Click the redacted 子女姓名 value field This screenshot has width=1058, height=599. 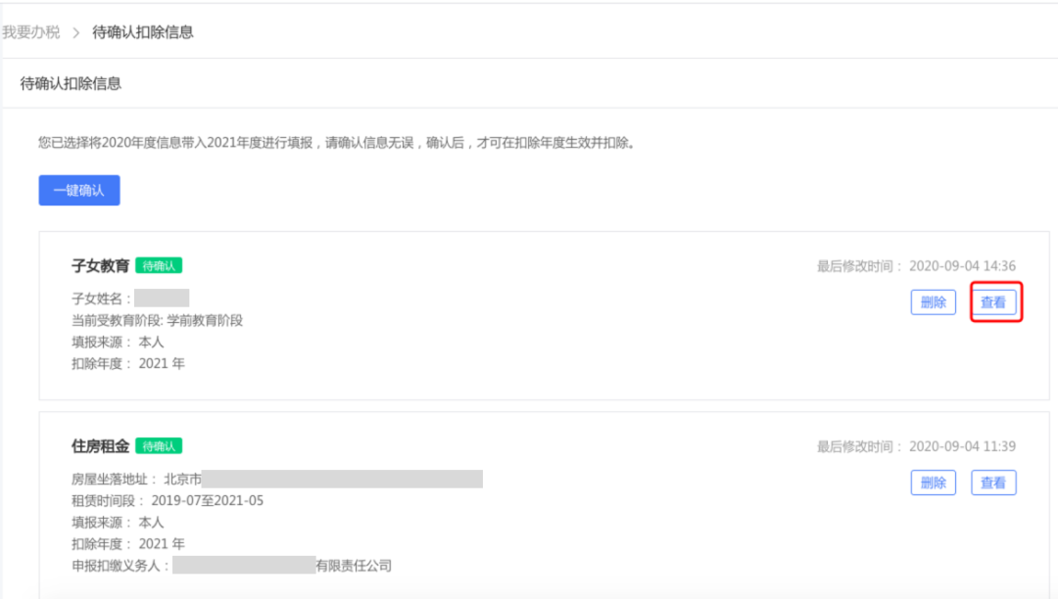click(162, 298)
